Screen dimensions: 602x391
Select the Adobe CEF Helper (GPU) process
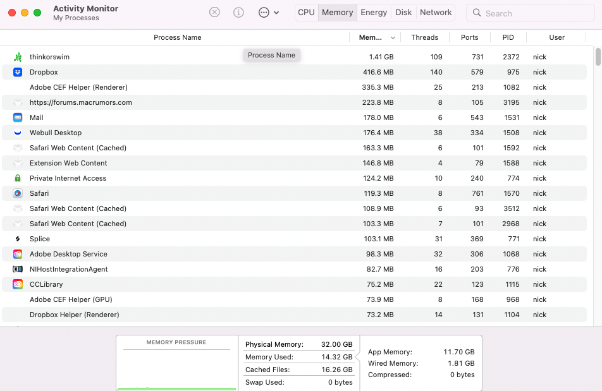tap(71, 299)
